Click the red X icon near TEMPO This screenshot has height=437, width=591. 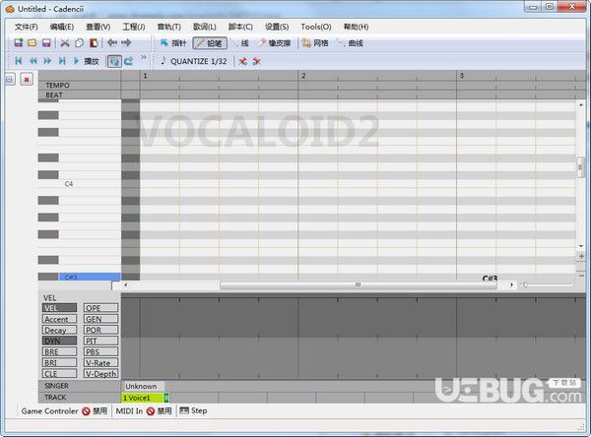[x=27, y=80]
